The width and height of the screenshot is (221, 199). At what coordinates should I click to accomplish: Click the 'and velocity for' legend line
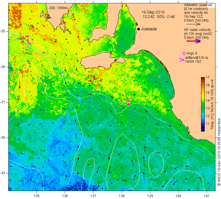point(196,13)
